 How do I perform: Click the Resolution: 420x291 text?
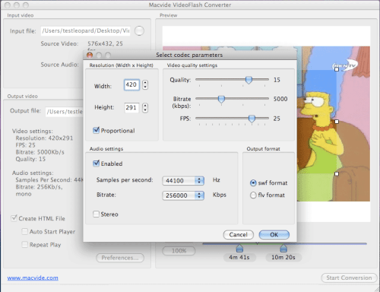44,138
